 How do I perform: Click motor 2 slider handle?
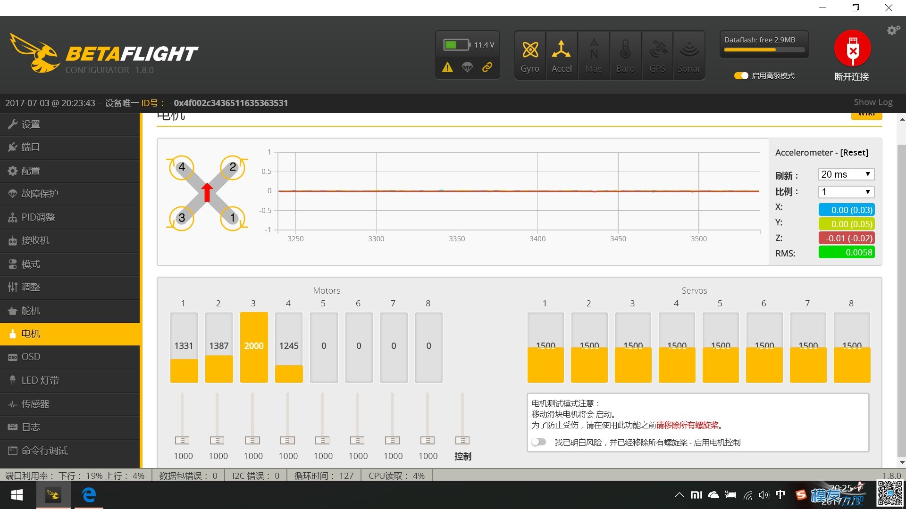pos(217,440)
